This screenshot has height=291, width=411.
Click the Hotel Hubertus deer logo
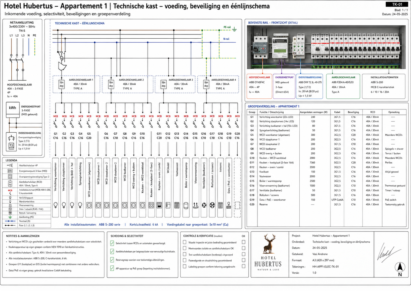click(268, 252)
